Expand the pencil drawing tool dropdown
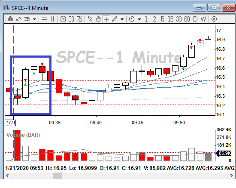The height and width of the screenshot is (188, 236). [122, 19]
